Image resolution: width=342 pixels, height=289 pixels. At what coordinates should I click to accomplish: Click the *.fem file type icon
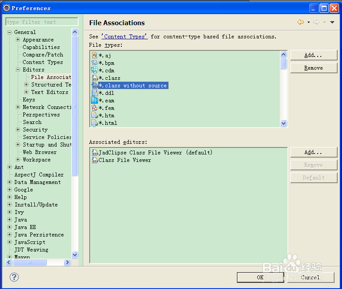click(94, 108)
